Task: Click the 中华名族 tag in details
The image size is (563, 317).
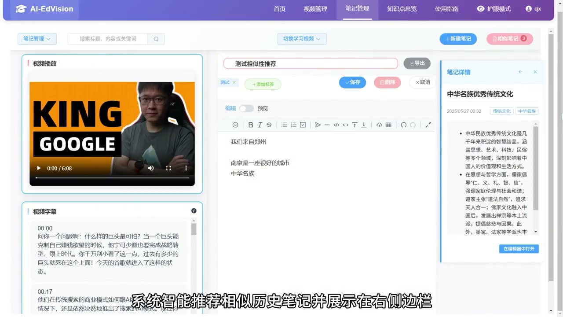Action: pos(527,111)
